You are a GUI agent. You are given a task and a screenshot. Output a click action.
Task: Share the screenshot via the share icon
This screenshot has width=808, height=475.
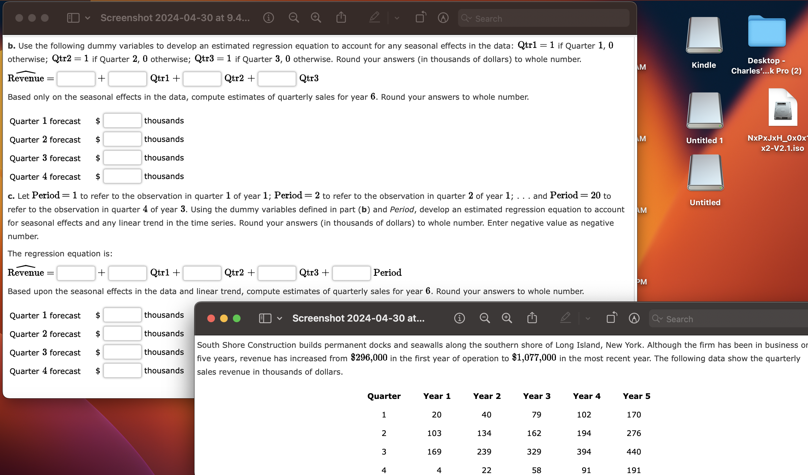click(x=341, y=18)
